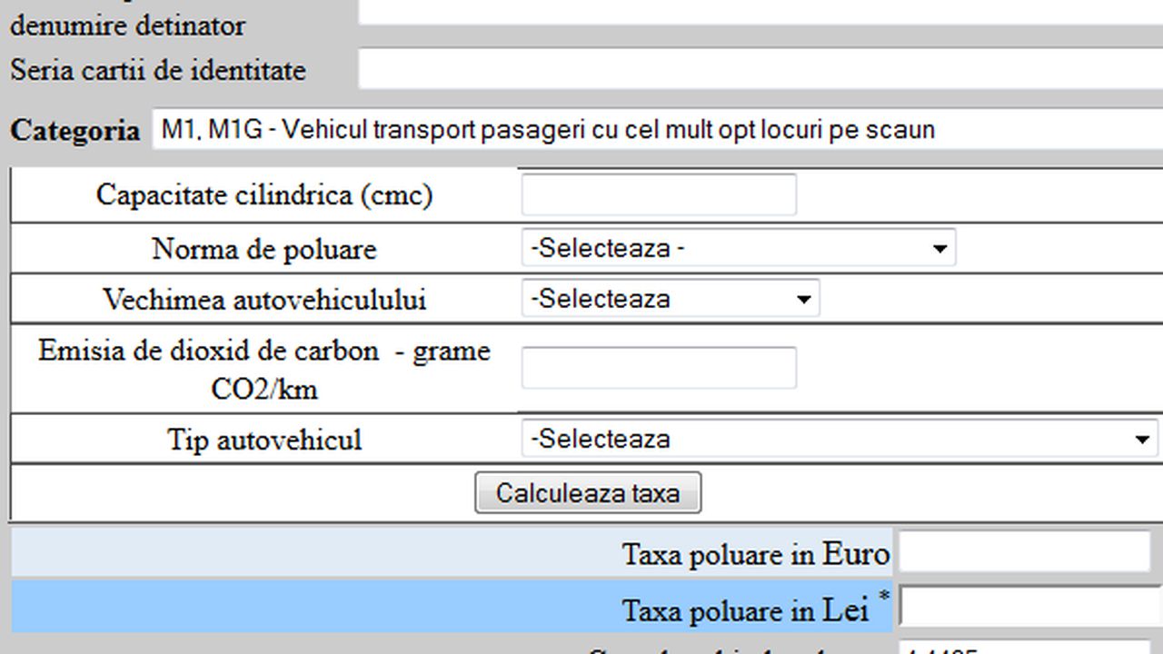The width and height of the screenshot is (1163, 654).
Task: Click the M1, M1G category text
Action: [545, 129]
